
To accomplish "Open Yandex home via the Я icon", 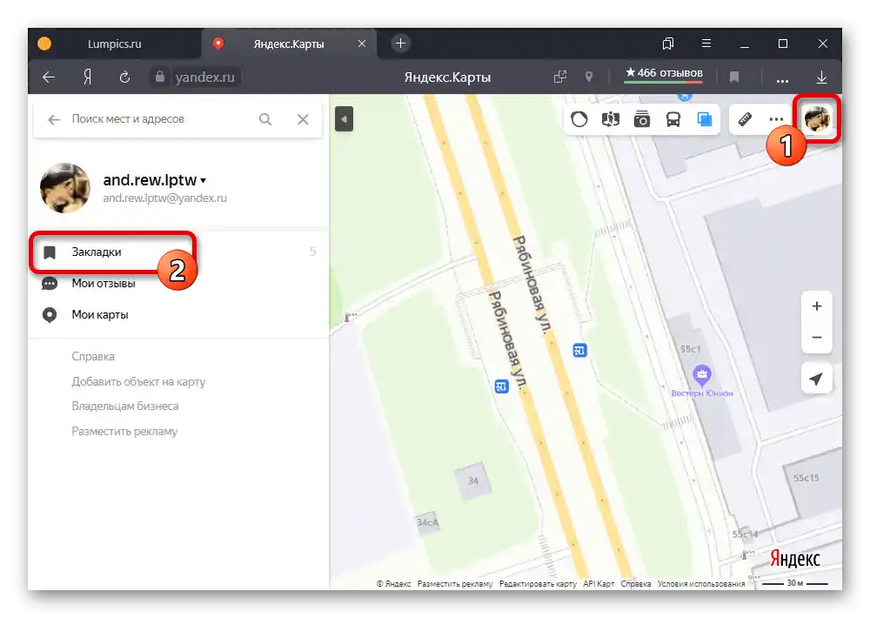I will click(x=88, y=77).
